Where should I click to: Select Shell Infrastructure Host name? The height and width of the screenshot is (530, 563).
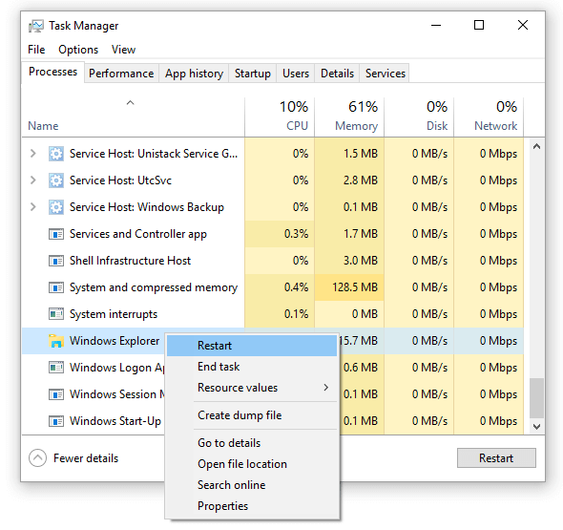pos(130,261)
